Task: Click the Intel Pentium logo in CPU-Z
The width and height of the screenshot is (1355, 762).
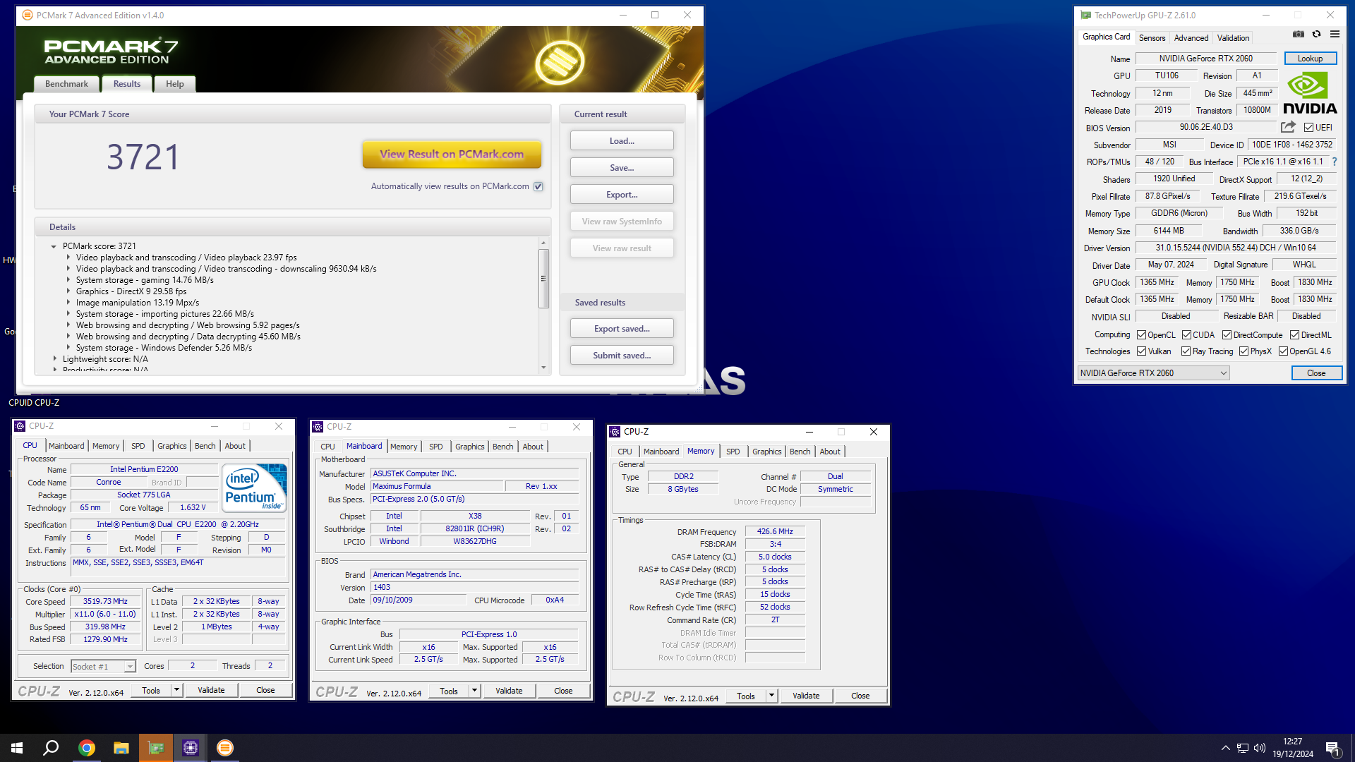Action: click(254, 488)
